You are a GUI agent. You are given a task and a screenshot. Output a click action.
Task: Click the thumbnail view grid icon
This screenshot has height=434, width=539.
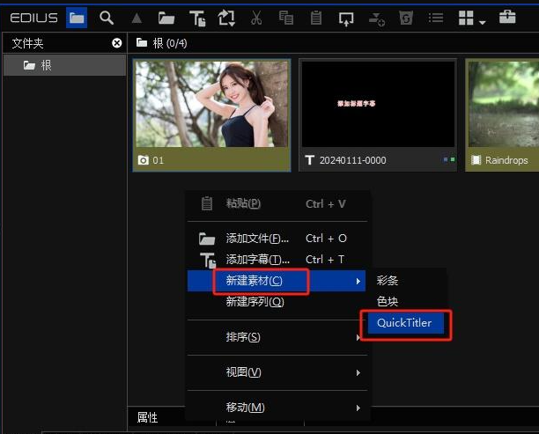(466, 18)
